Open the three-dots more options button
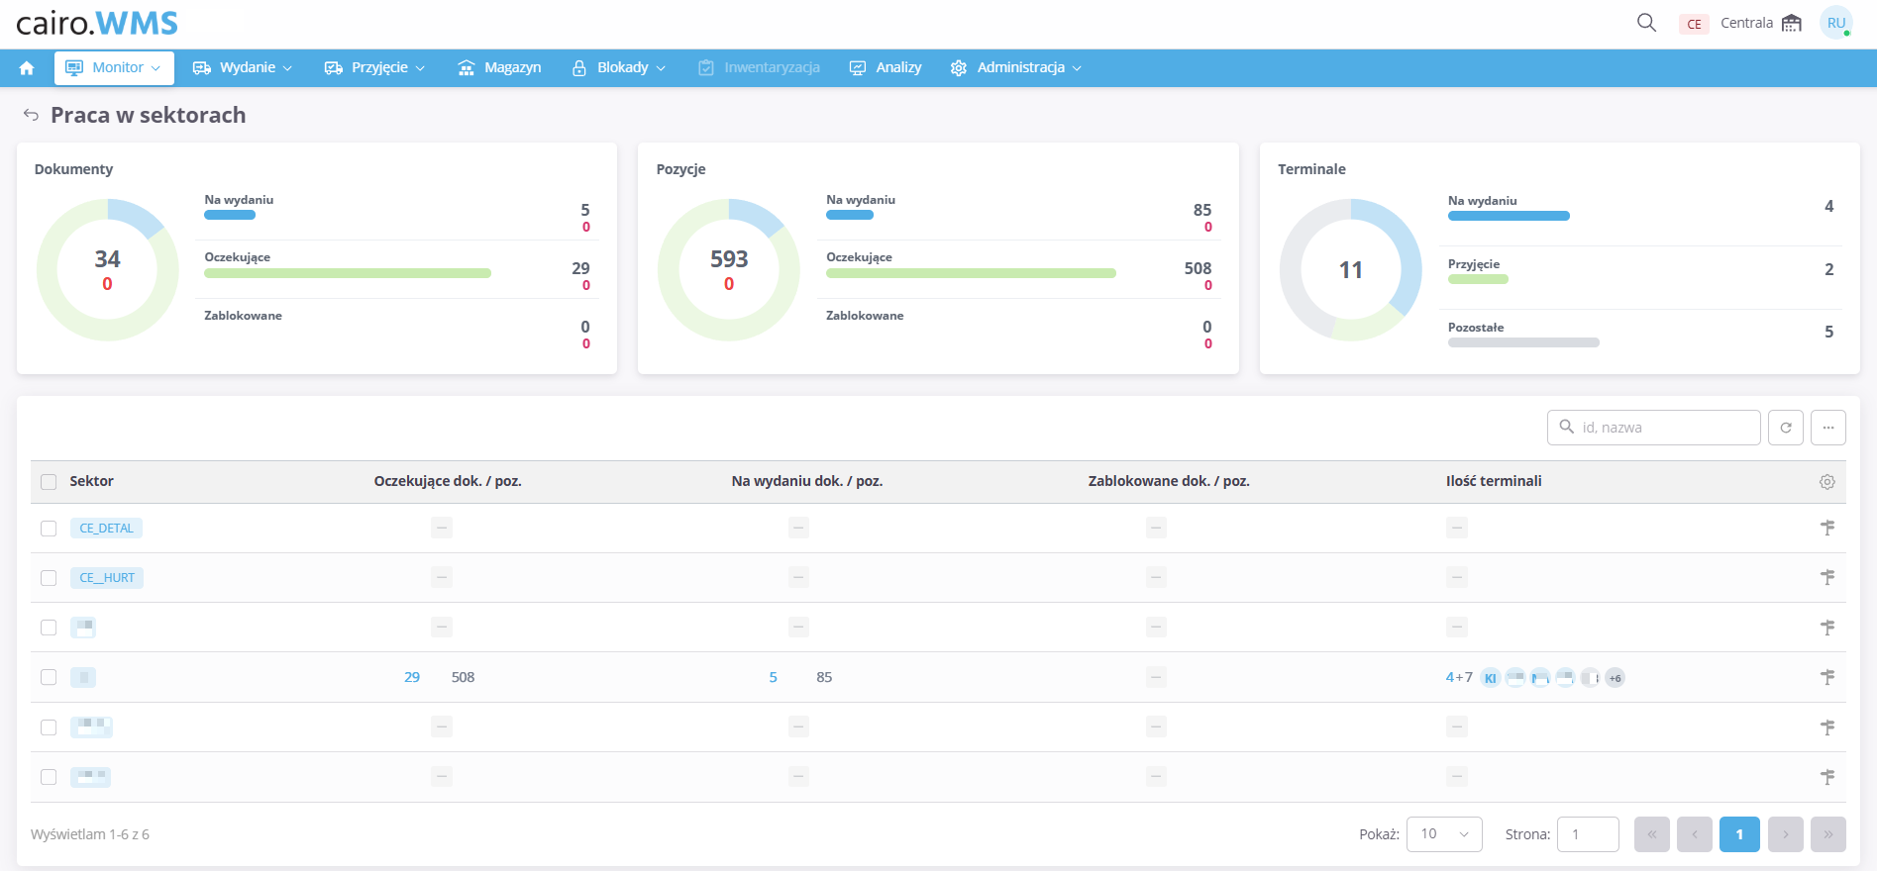 point(1828,428)
